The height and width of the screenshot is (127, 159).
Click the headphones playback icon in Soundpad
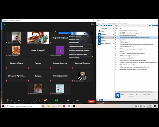(x=100, y=25)
